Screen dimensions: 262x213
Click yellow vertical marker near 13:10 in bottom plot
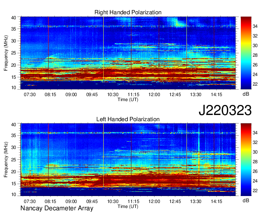[x=186, y=155]
